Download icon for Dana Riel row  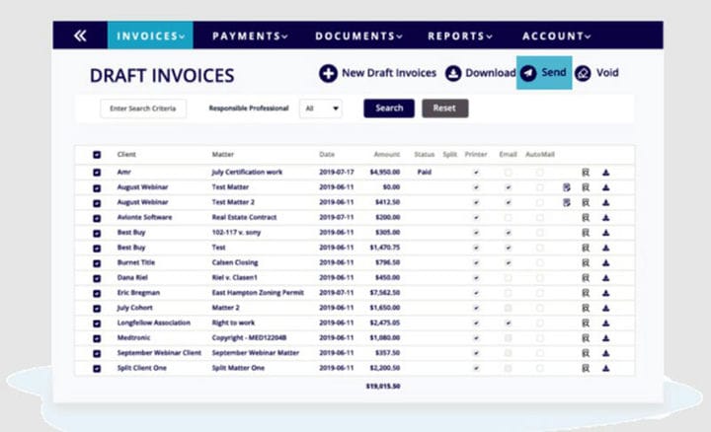tap(605, 278)
